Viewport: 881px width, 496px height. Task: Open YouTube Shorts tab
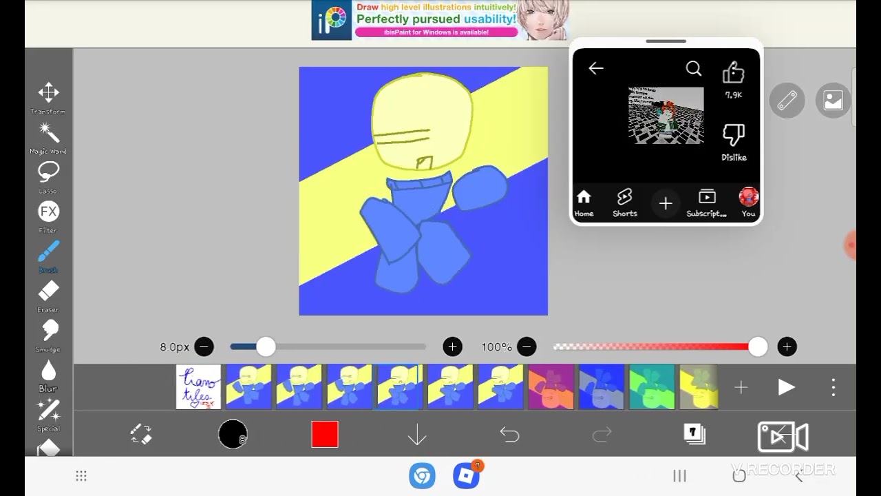click(x=625, y=203)
